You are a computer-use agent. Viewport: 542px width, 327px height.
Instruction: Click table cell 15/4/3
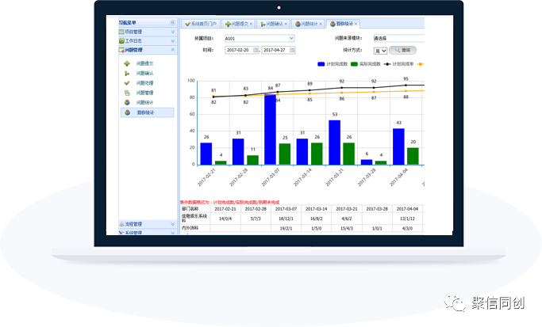tap(346, 228)
